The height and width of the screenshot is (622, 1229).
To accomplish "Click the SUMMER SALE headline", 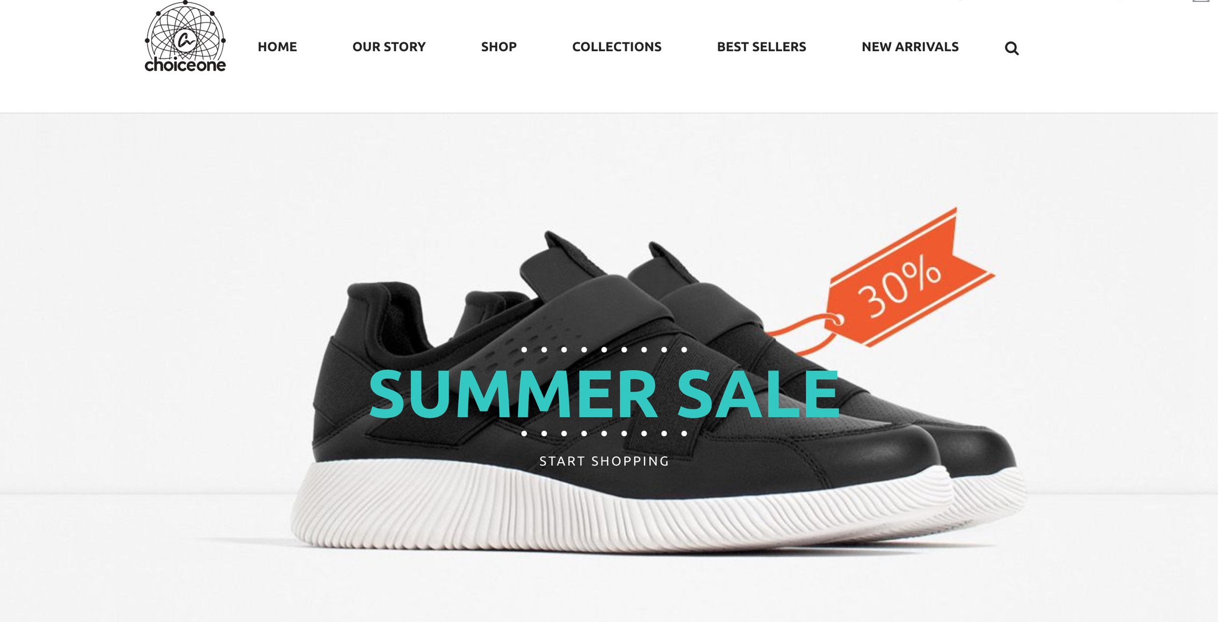I will [x=604, y=393].
